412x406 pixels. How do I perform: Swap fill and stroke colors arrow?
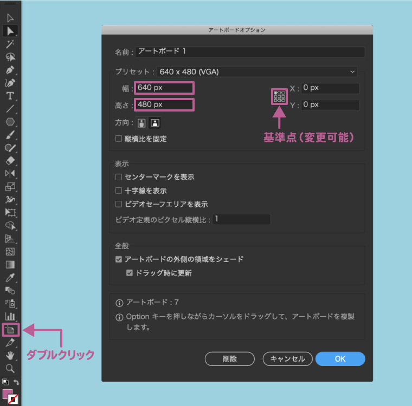(x=16, y=382)
